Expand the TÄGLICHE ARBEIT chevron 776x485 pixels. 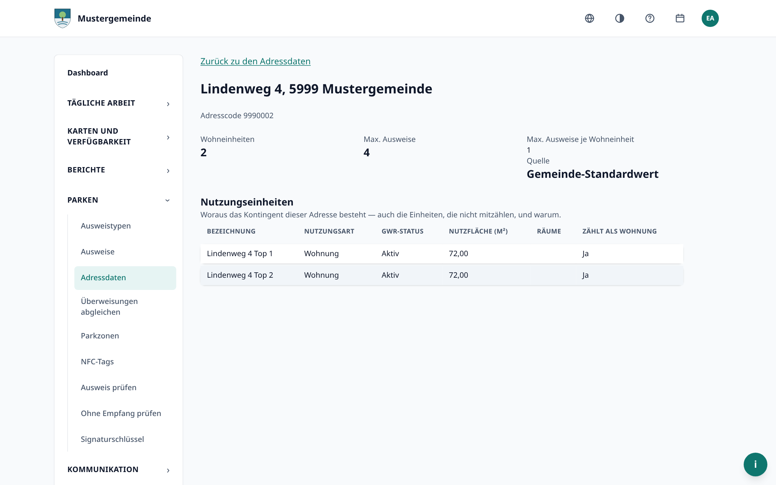pyautogui.click(x=168, y=104)
